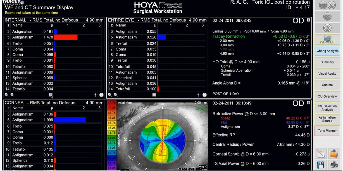Click the Corneal SphAb +0.273 value
Viewport: 343px width, 171px height.
click(x=302, y=154)
